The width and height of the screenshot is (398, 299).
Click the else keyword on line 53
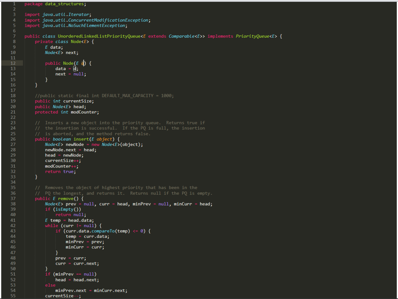(x=50, y=285)
